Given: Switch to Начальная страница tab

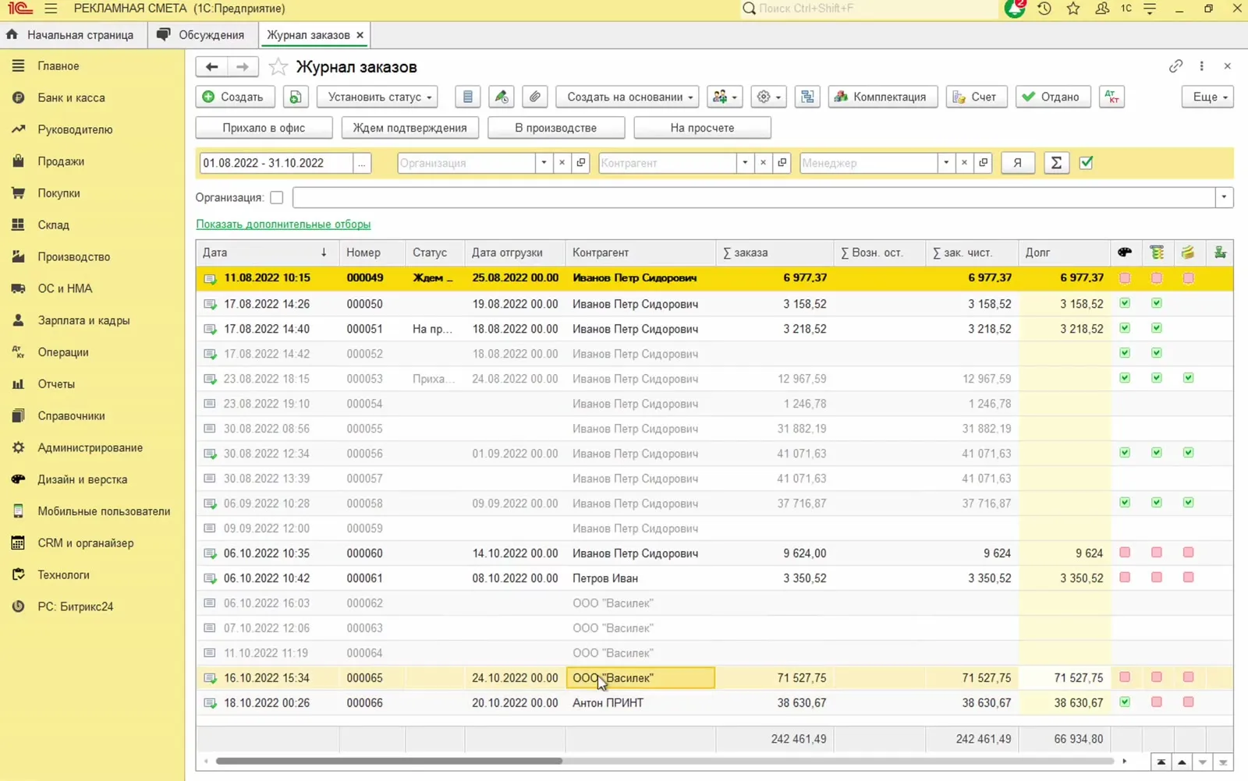Looking at the screenshot, I should (70, 35).
